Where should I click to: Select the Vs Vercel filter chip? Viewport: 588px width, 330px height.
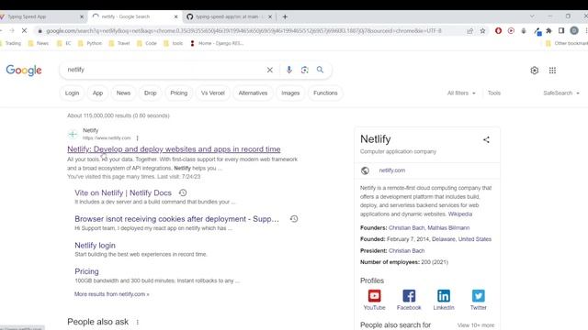click(x=212, y=93)
